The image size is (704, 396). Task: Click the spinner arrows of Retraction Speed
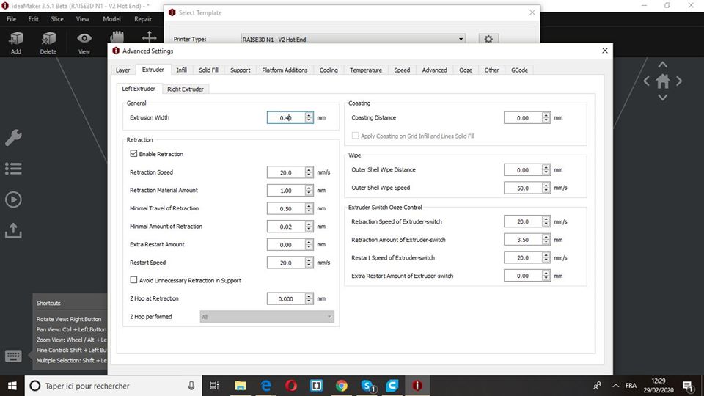click(x=309, y=172)
